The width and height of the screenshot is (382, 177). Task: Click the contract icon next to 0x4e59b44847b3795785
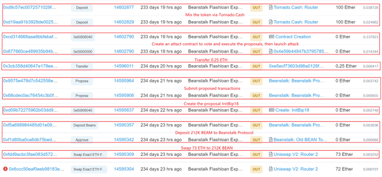(271, 51)
